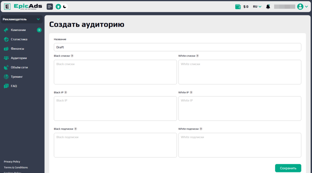Open Кампании in the sidebar

pyautogui.click(x=18, y=30)
